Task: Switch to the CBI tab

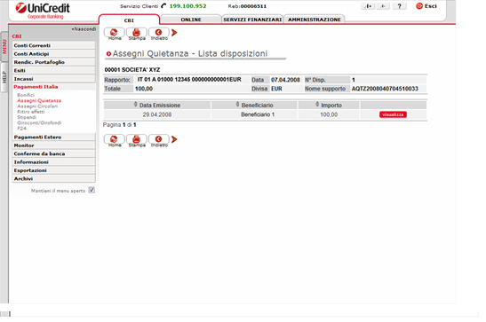Action: pyautogui.click(x=129, y=20)
